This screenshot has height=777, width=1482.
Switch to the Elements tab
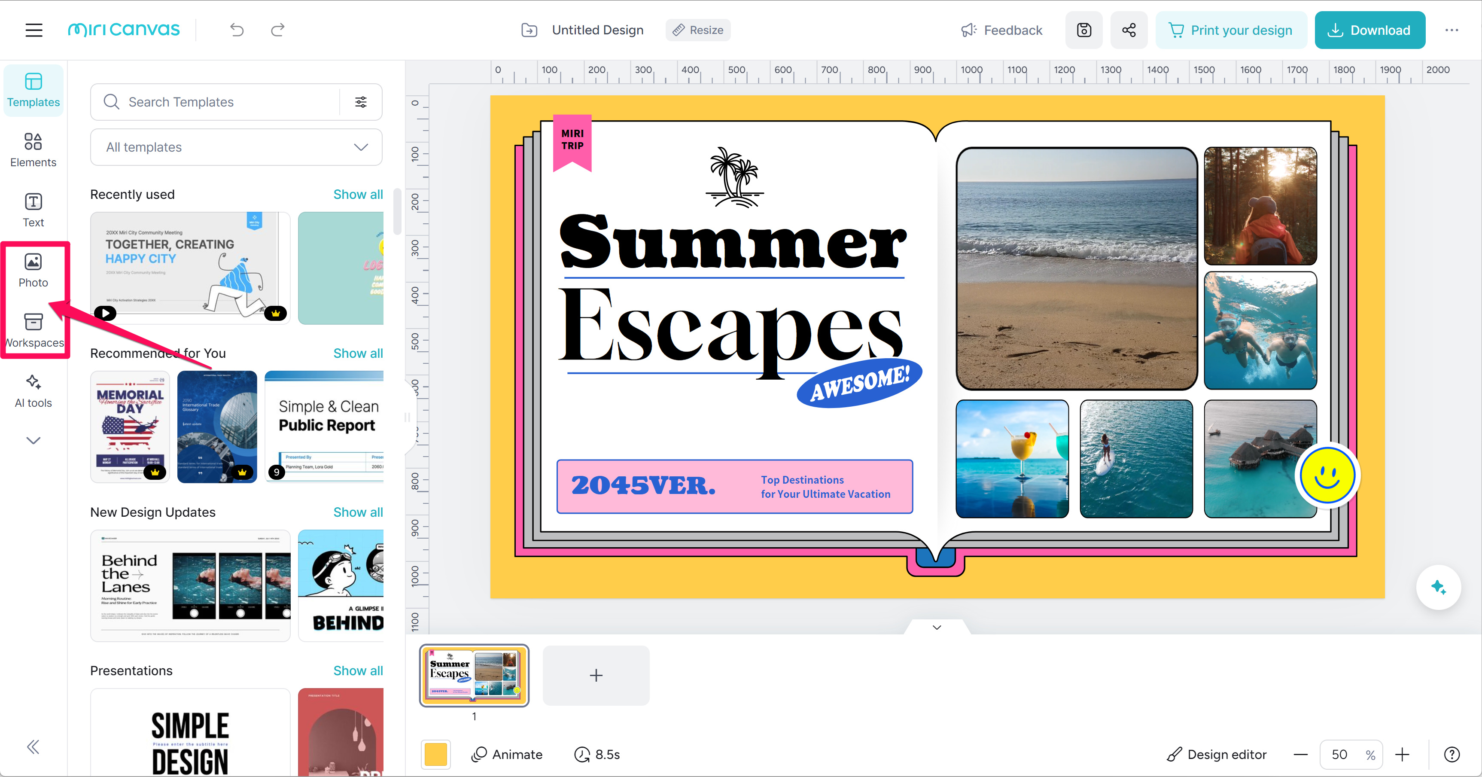coord(33,149)
